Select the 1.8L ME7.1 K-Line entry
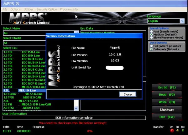188x135 pixels. 24,91
